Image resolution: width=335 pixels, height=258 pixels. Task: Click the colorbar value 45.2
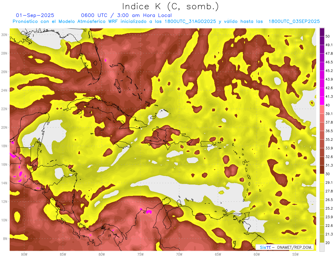coord(329,71)
